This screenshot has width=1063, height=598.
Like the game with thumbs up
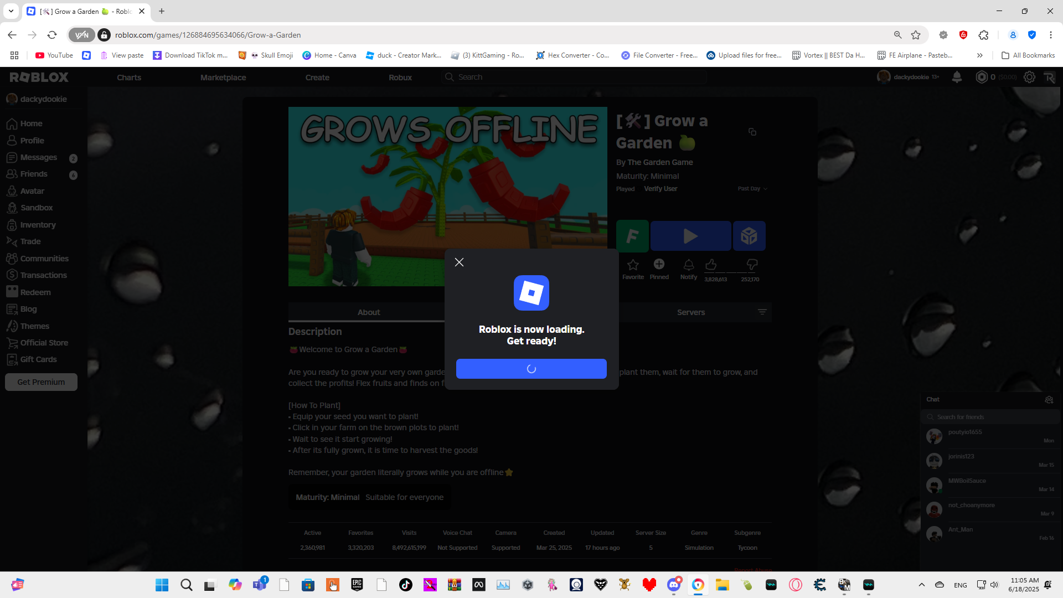pyautogui.click(x=711, y=265)
